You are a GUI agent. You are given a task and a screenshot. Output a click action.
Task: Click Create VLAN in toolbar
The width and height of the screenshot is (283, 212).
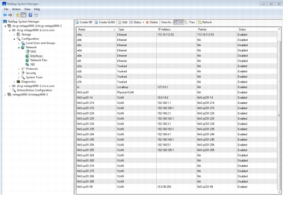[x=105, y=22]
